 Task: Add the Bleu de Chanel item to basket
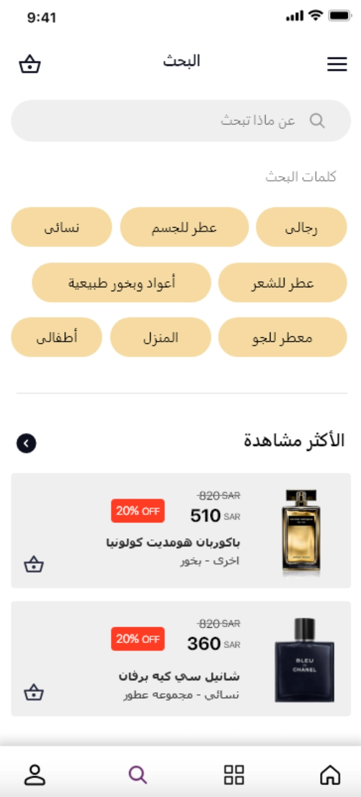pos(34,692)
